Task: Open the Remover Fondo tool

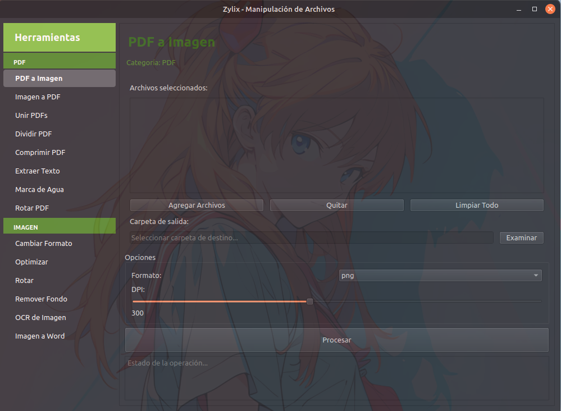Action: point(60,299)
